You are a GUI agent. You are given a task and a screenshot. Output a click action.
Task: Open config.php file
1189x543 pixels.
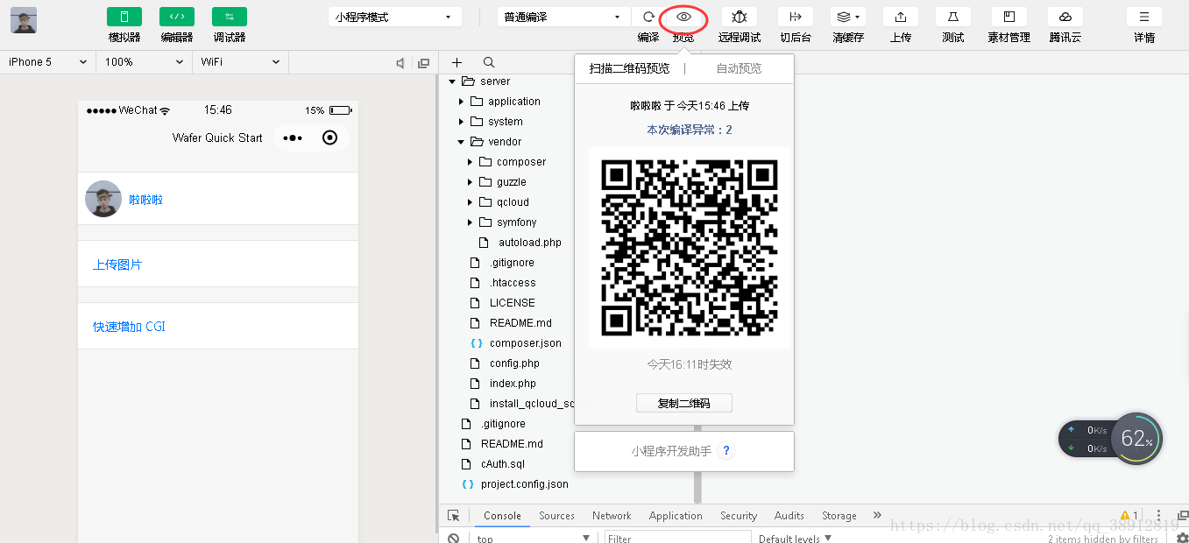[x=514, y=363]
